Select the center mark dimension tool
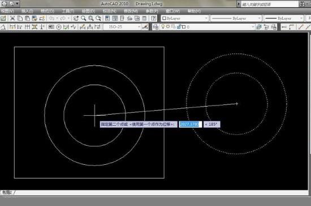 click(x=59, y=27)
